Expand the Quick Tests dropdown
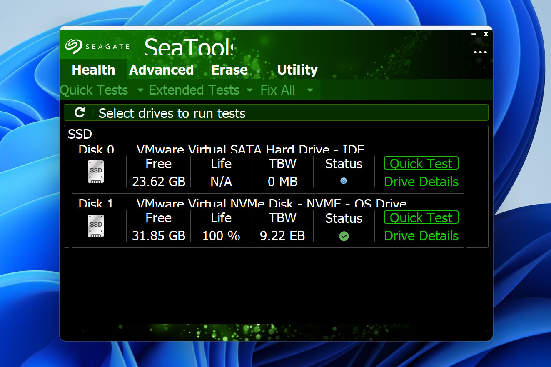 pyautogui.click(x=140, y=90)
